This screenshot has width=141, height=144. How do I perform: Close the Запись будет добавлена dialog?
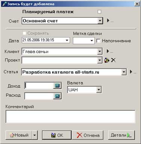point(137,4)
